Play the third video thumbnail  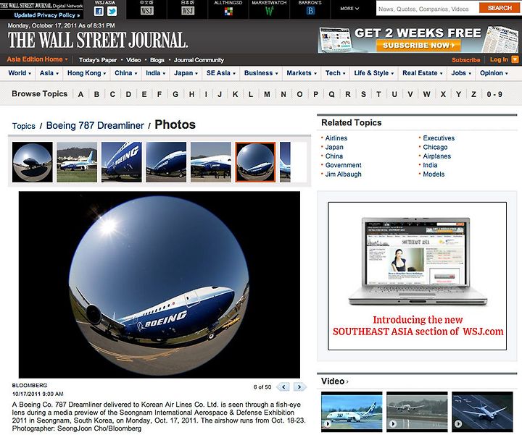point(482,411)
